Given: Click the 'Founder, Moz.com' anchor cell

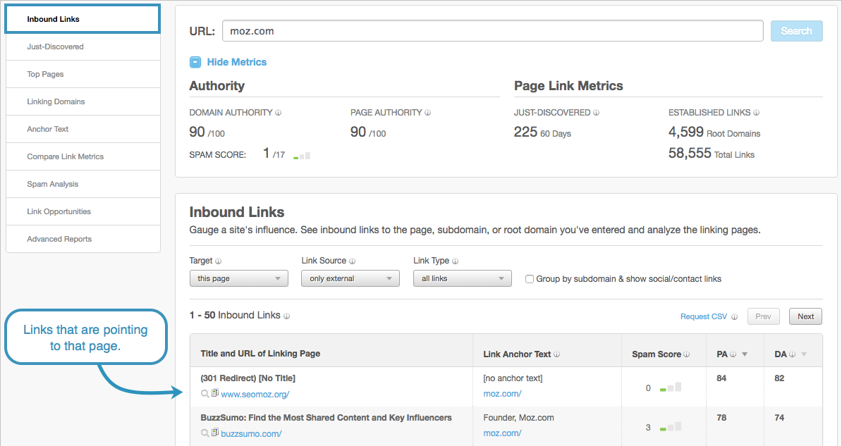Looking at the screenshot, I should tap(519, 418).
